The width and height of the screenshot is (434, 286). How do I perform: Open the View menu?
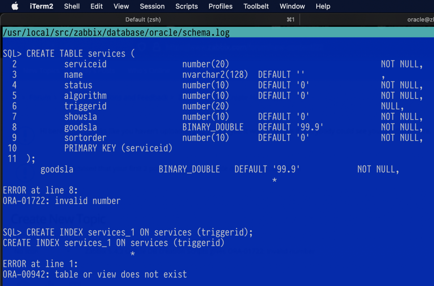pyautogui.click(x=121, y=6)
